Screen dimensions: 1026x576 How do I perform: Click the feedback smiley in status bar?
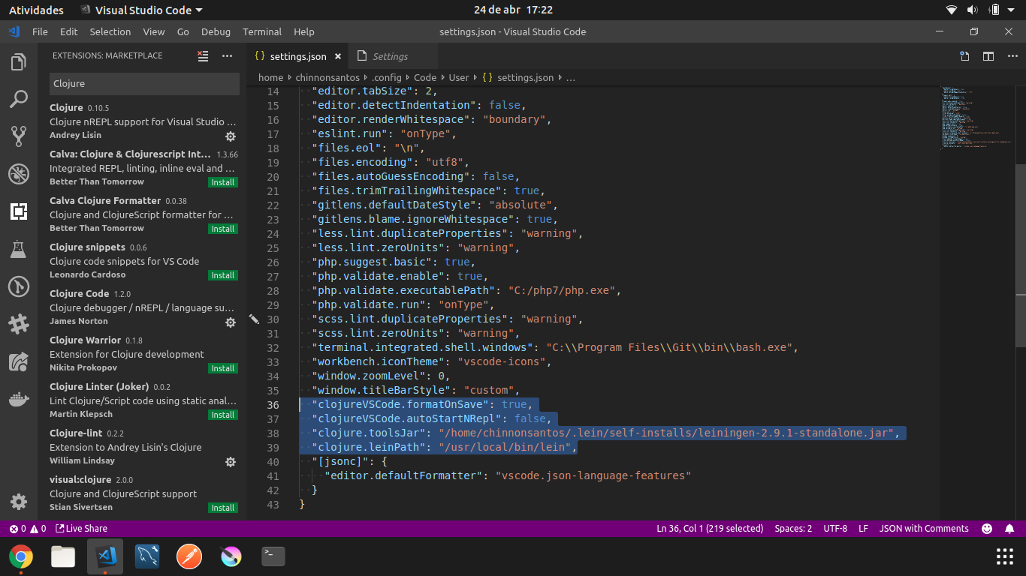[x=987, y=528]
